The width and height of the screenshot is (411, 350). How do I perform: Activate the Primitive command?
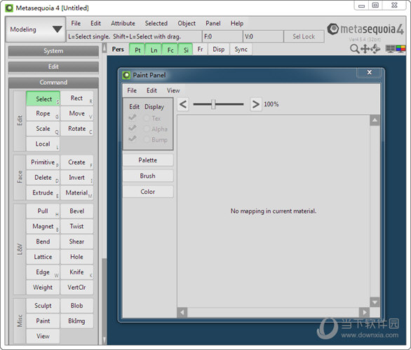pos(43,162)
